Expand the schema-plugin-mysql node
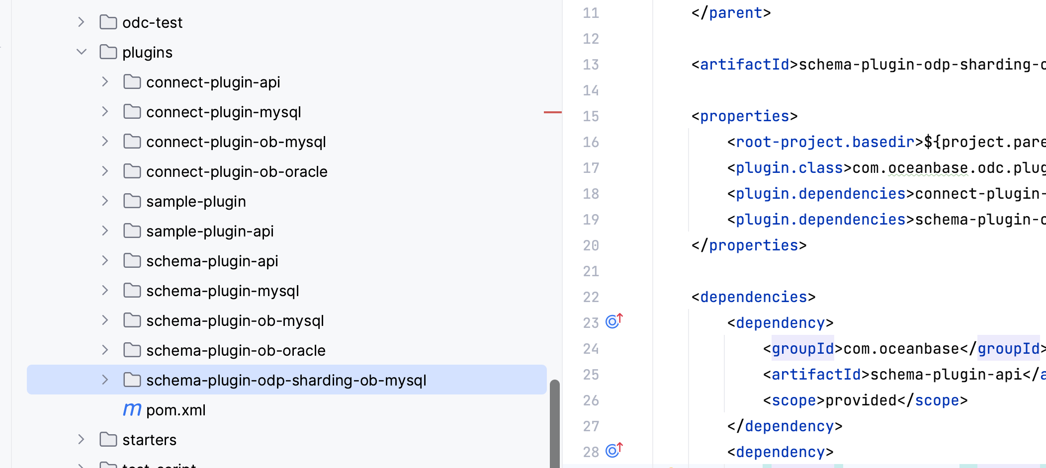Viewport: 1046px width, 468px height. click(x=105, y=291)
